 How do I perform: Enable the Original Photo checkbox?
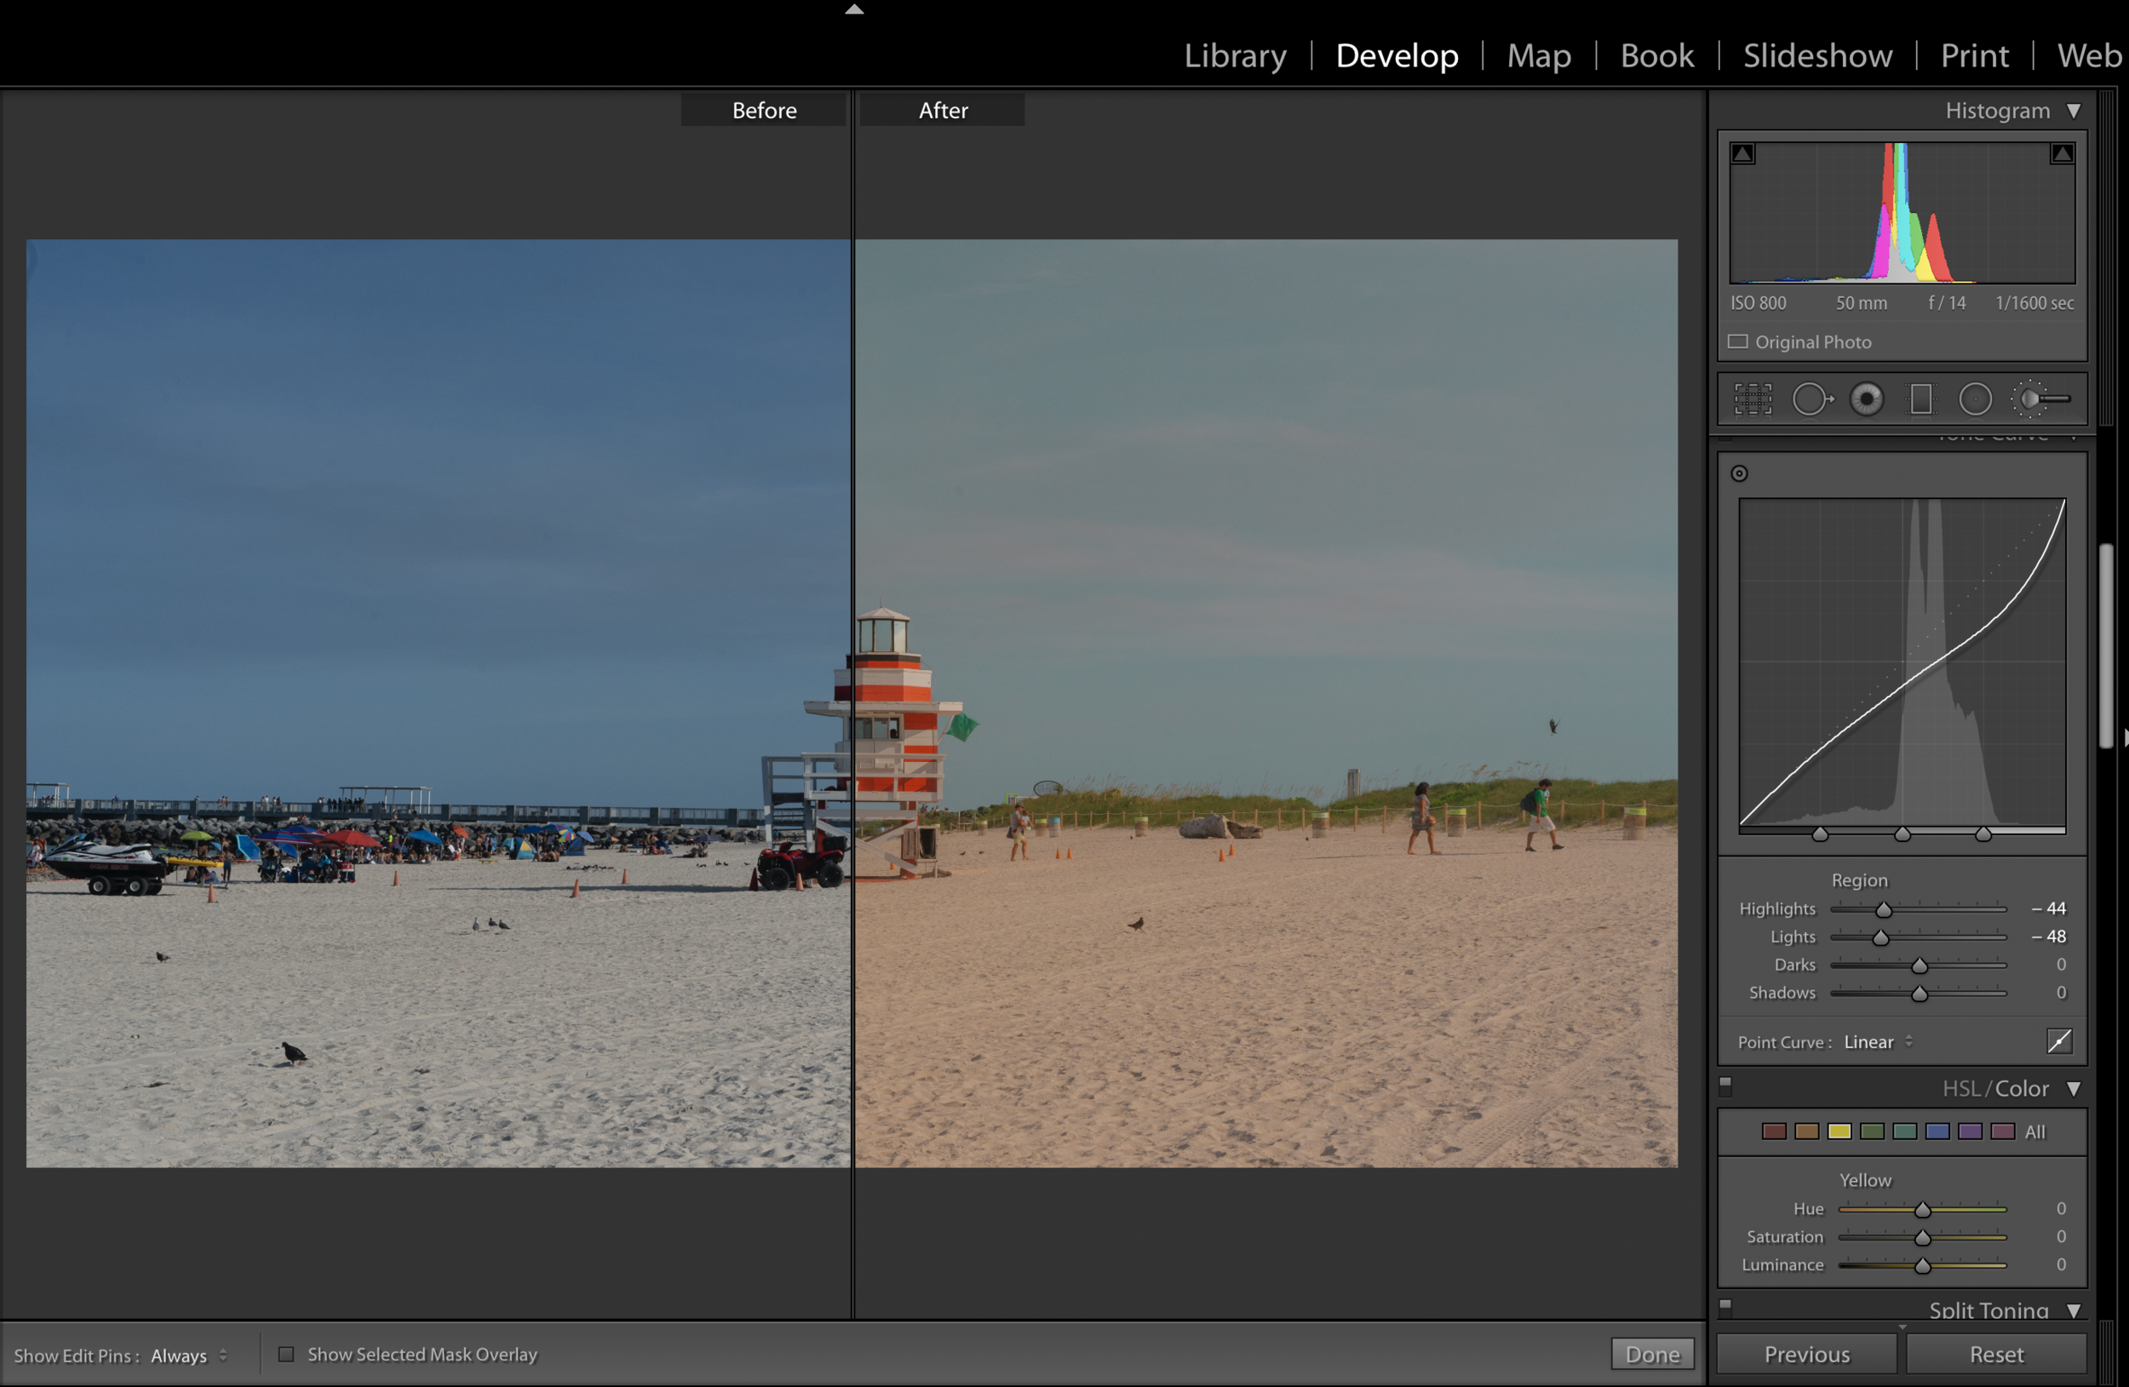[1738, 341]
